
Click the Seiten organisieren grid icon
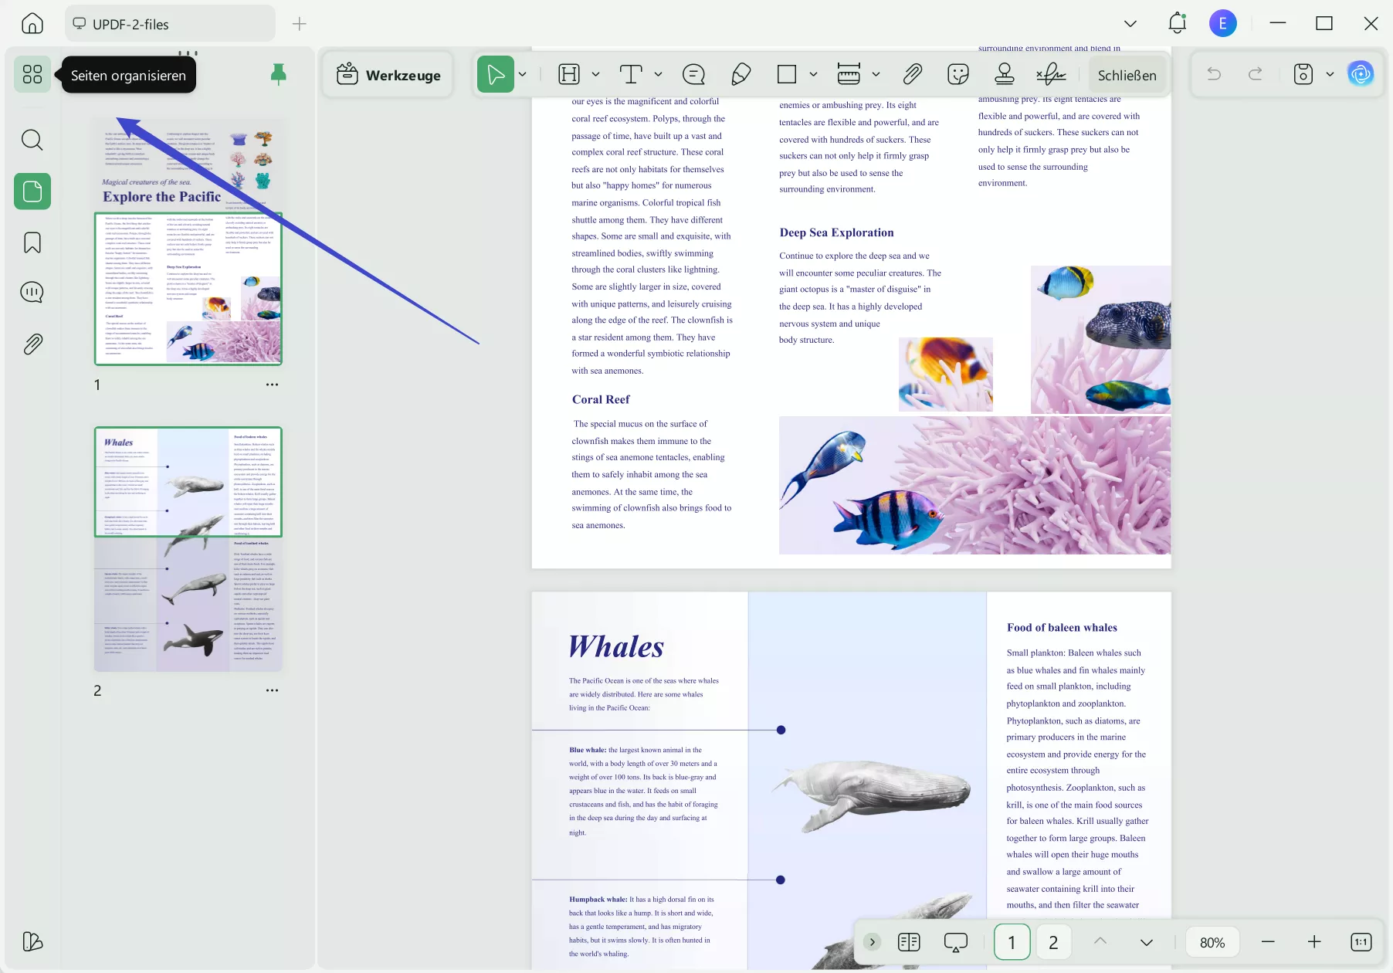(32, 74)
